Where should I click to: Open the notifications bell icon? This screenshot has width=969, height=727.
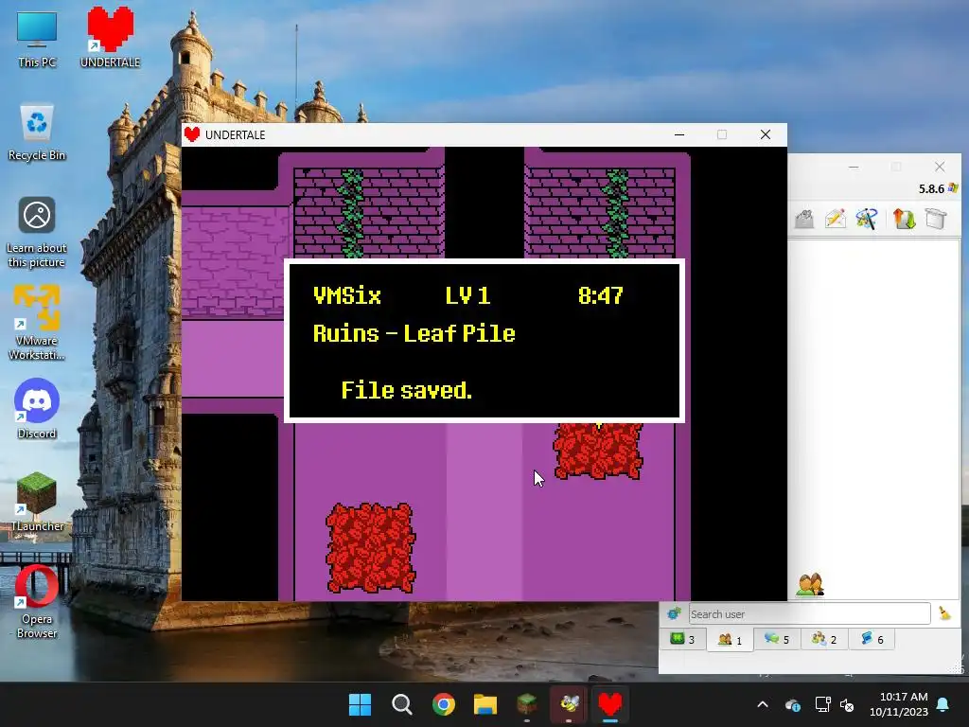pyautogui.click(x=943, y=704)
